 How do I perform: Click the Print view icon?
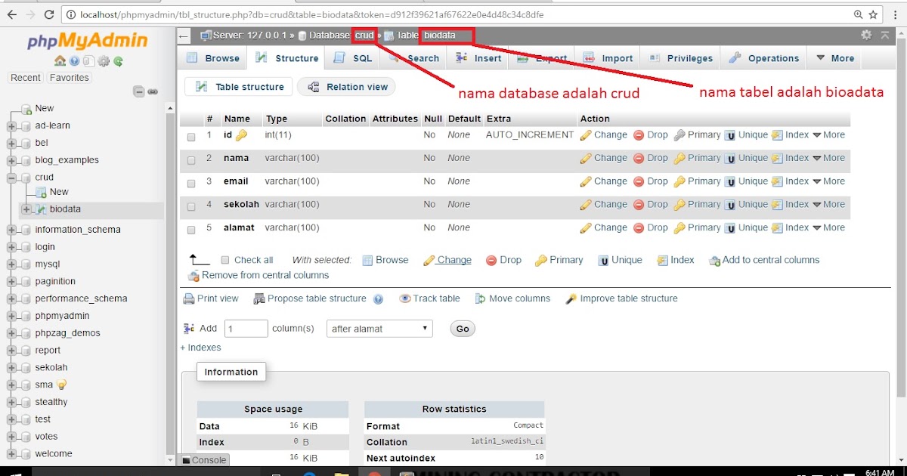pos(189,298)
